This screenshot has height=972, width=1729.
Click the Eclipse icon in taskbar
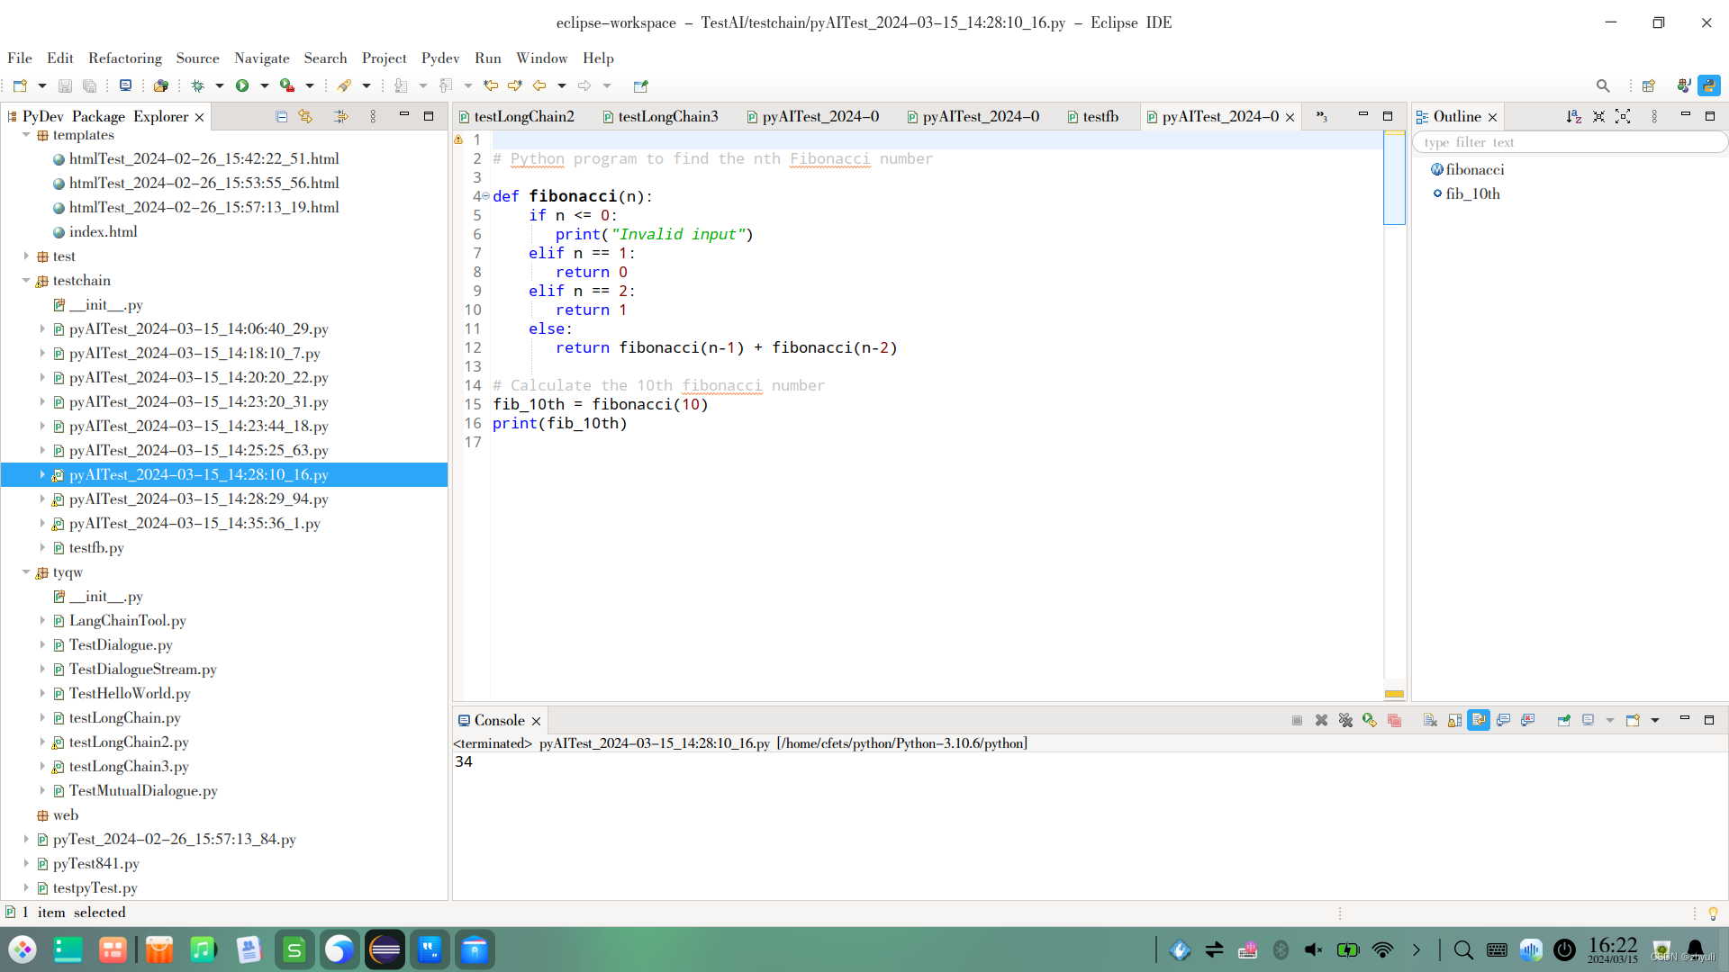tap(385, 949)
